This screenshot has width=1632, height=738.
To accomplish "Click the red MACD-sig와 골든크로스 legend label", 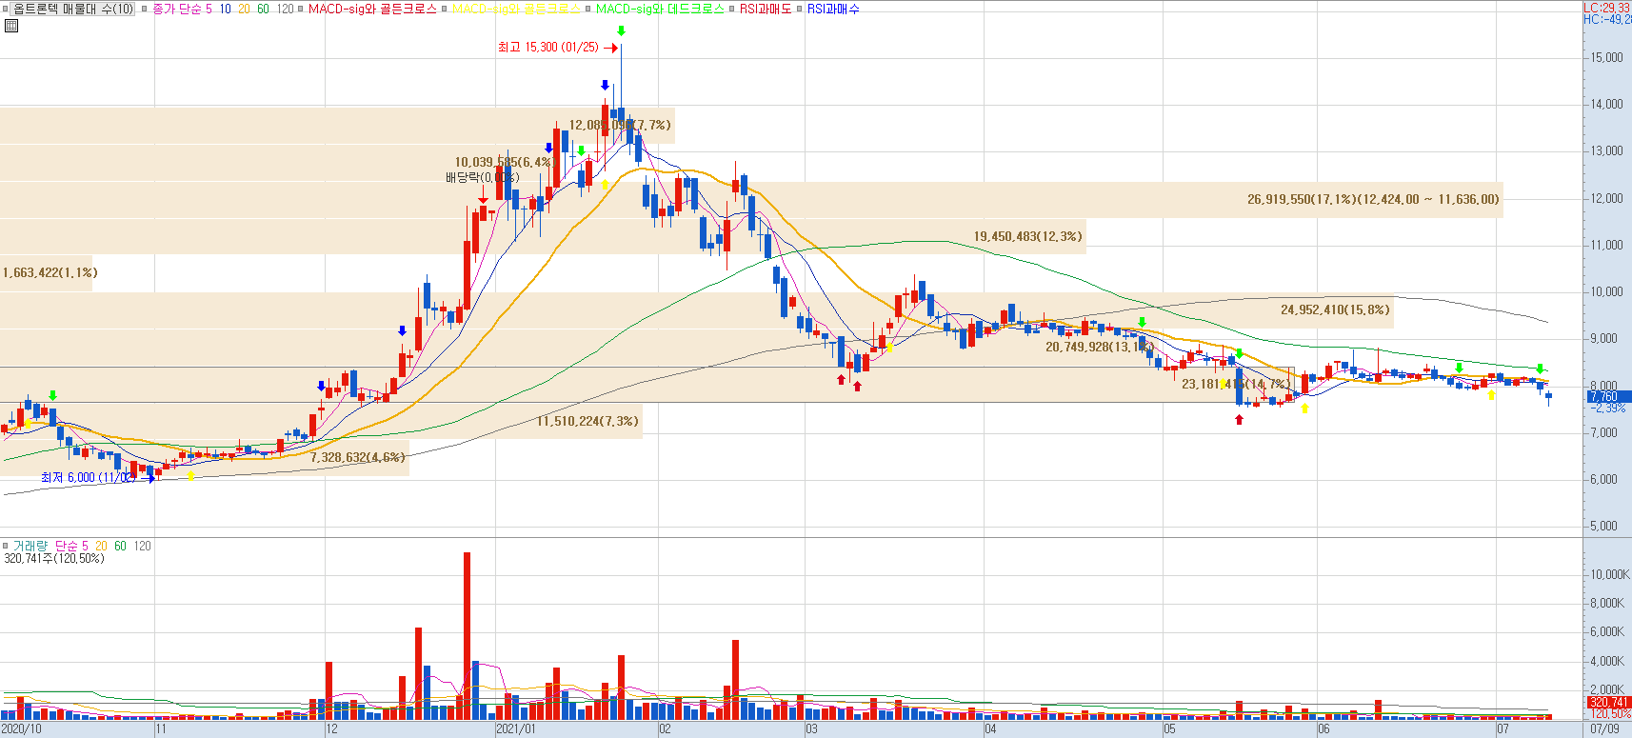I will tap(372, 9).
